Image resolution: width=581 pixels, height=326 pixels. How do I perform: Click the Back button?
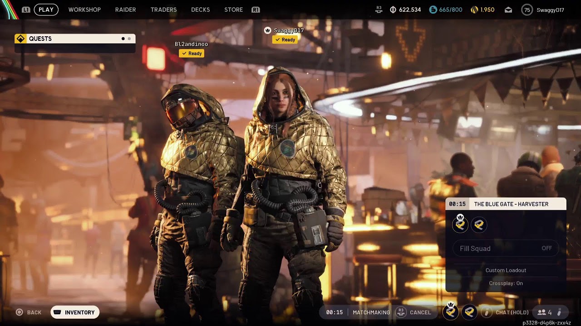tap(29, 312)
